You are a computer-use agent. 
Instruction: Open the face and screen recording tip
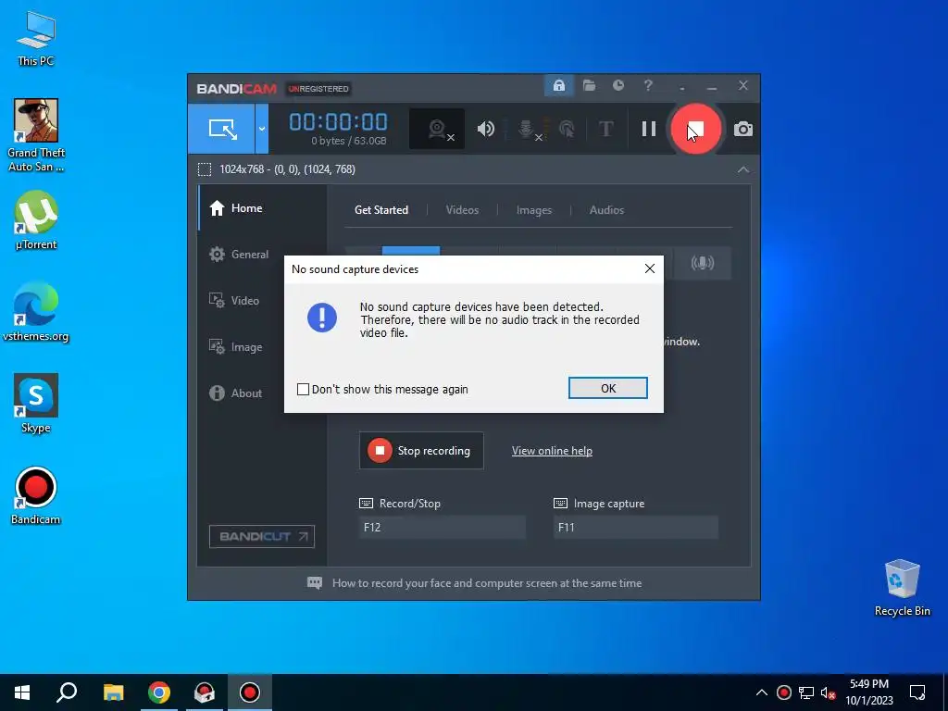click(x=475, y=583)
